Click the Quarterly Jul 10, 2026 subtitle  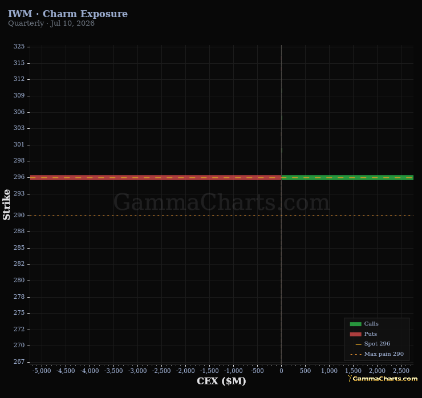click(51, 23)
